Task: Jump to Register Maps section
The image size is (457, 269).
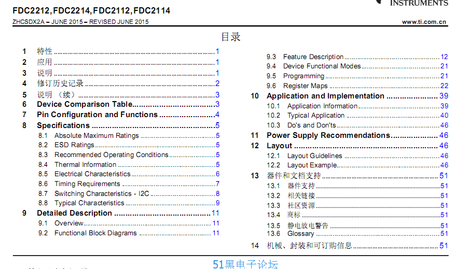Action: [305, 86]
